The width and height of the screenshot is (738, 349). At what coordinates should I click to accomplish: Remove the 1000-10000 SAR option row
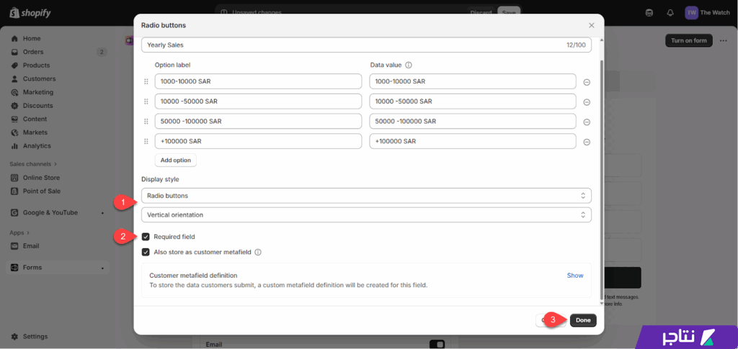click(x=587, y=82)
